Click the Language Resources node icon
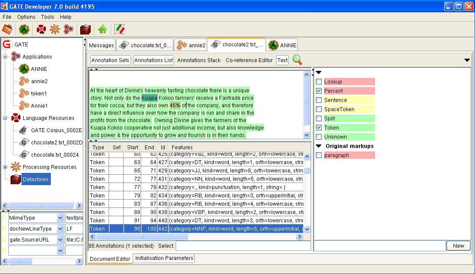This screenshot has height=274, width=475. [x=16, y=118]
